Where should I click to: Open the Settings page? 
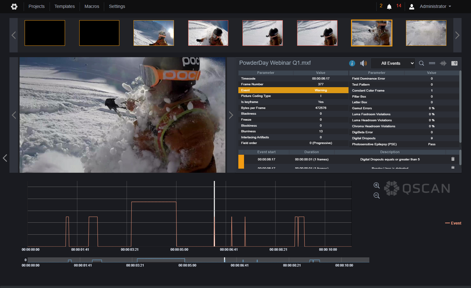pyautogui.click(x=117, y=6)
